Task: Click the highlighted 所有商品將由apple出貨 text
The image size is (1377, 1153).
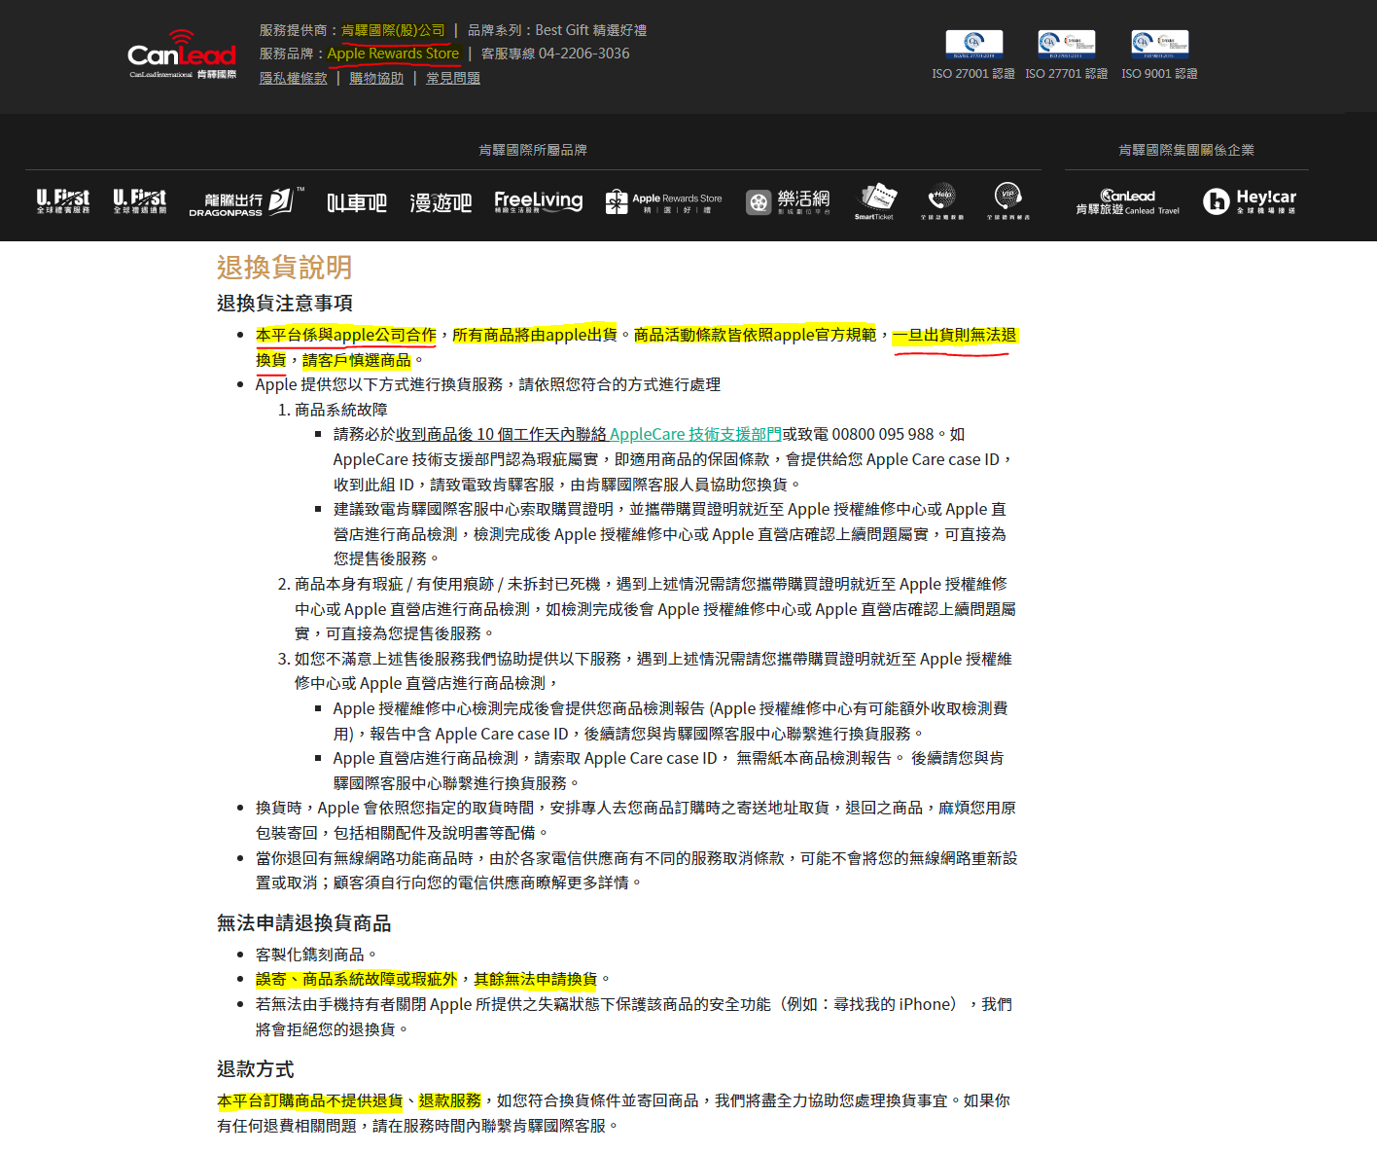Action: [x=535, y=335]
